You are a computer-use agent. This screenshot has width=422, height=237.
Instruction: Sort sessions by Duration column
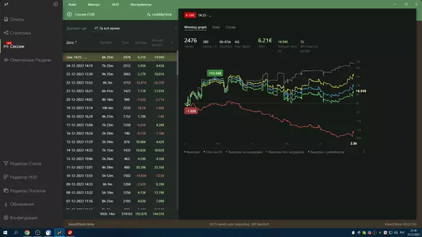(105, 43)
